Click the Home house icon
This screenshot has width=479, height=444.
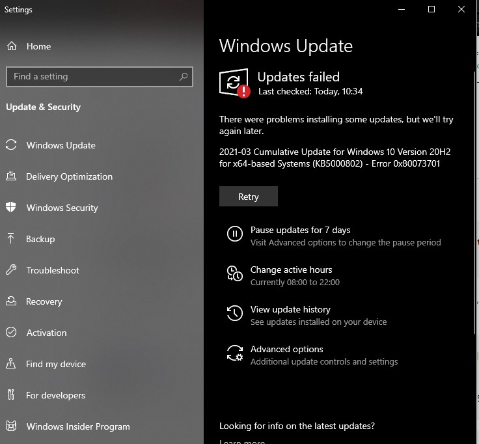pos(12,46)
